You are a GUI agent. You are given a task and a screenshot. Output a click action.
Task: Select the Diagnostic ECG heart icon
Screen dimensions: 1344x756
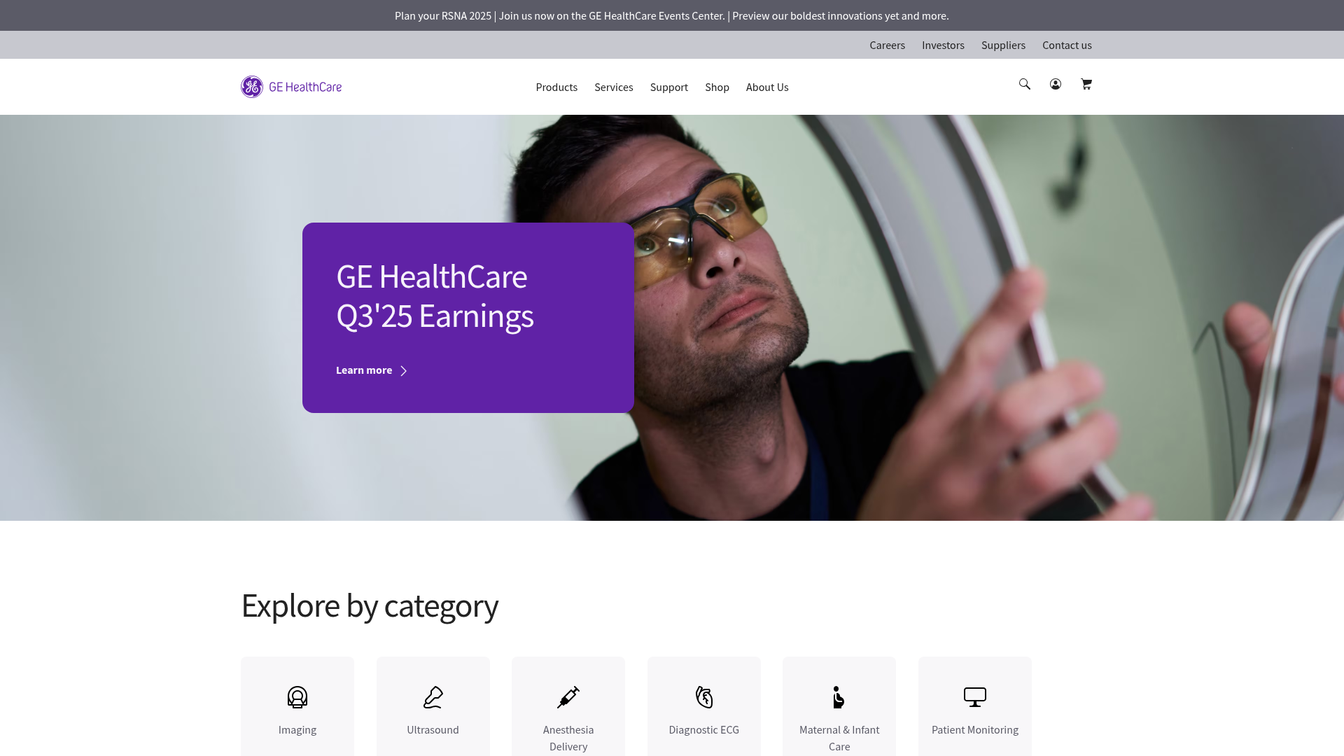coord(703,697)
